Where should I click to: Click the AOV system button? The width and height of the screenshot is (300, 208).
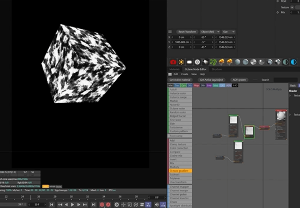coord(239,80)
